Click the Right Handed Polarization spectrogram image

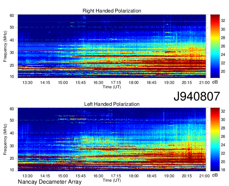[112, 46]
